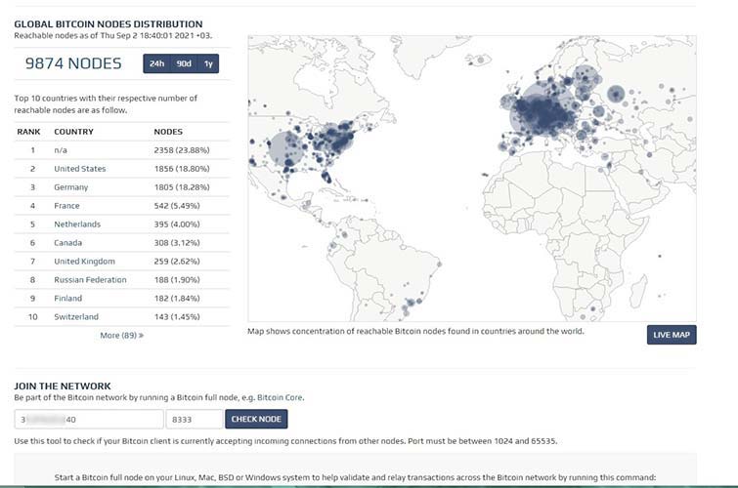This screenshot has height=488, width=738.
Task: Click France in the rankings table
Action: coord(66,206)
